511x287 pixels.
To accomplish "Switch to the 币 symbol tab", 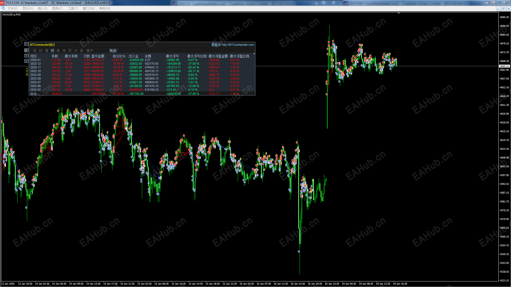I will [70, 51].
